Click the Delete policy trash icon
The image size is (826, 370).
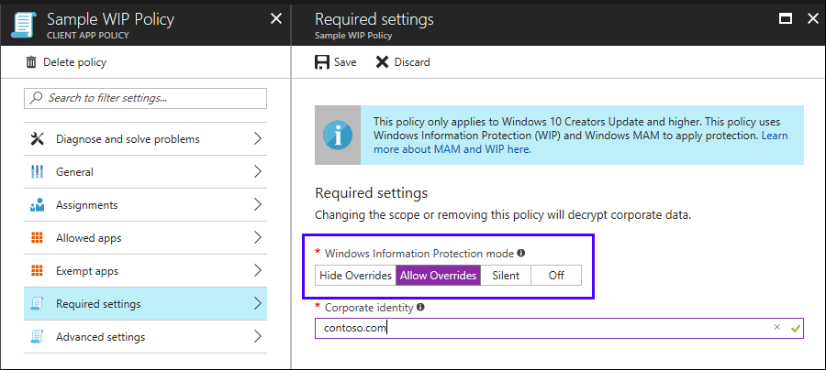coord(32,62)
